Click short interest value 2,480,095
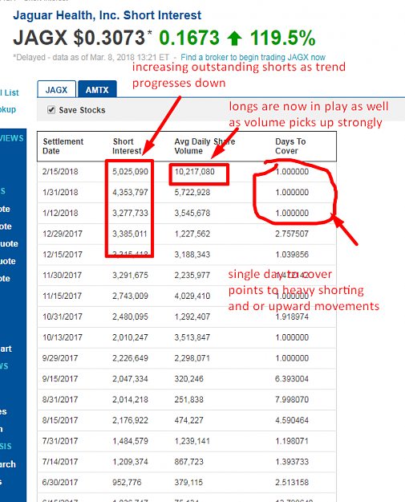Screen dimensions: 405x502 130,317
